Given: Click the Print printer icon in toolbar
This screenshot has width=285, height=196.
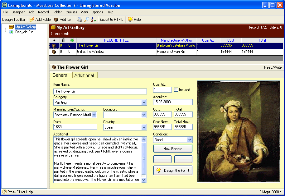Looking at the screenshot, I should [x=80, y=20].
